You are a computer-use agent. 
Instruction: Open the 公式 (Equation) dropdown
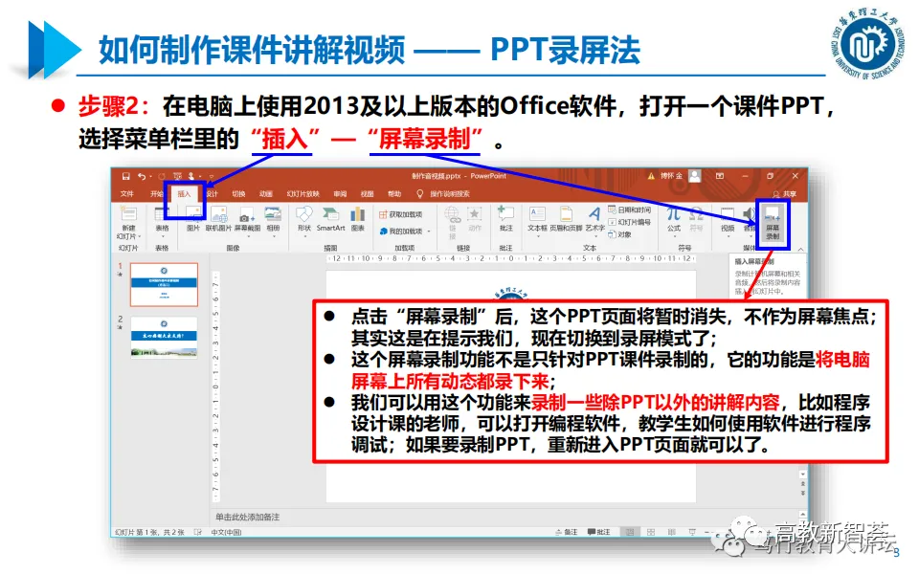tap(673, 221)
